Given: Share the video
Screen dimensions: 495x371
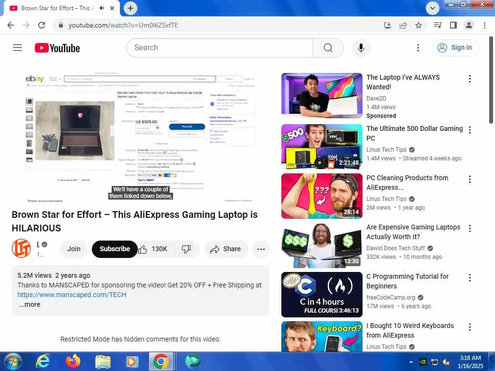Looking at the screenshot, I should click(226, 249).
